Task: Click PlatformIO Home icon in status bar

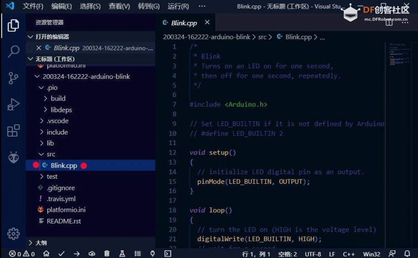Action: tap(46, 253)
